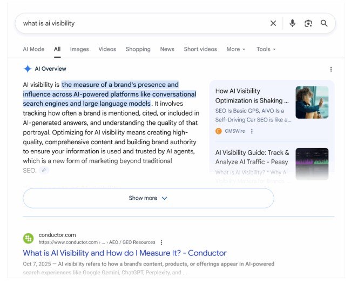The image size is (351, 284).
Task: Open the Conductor AI Visibility result link
Action: coord(125,253)
